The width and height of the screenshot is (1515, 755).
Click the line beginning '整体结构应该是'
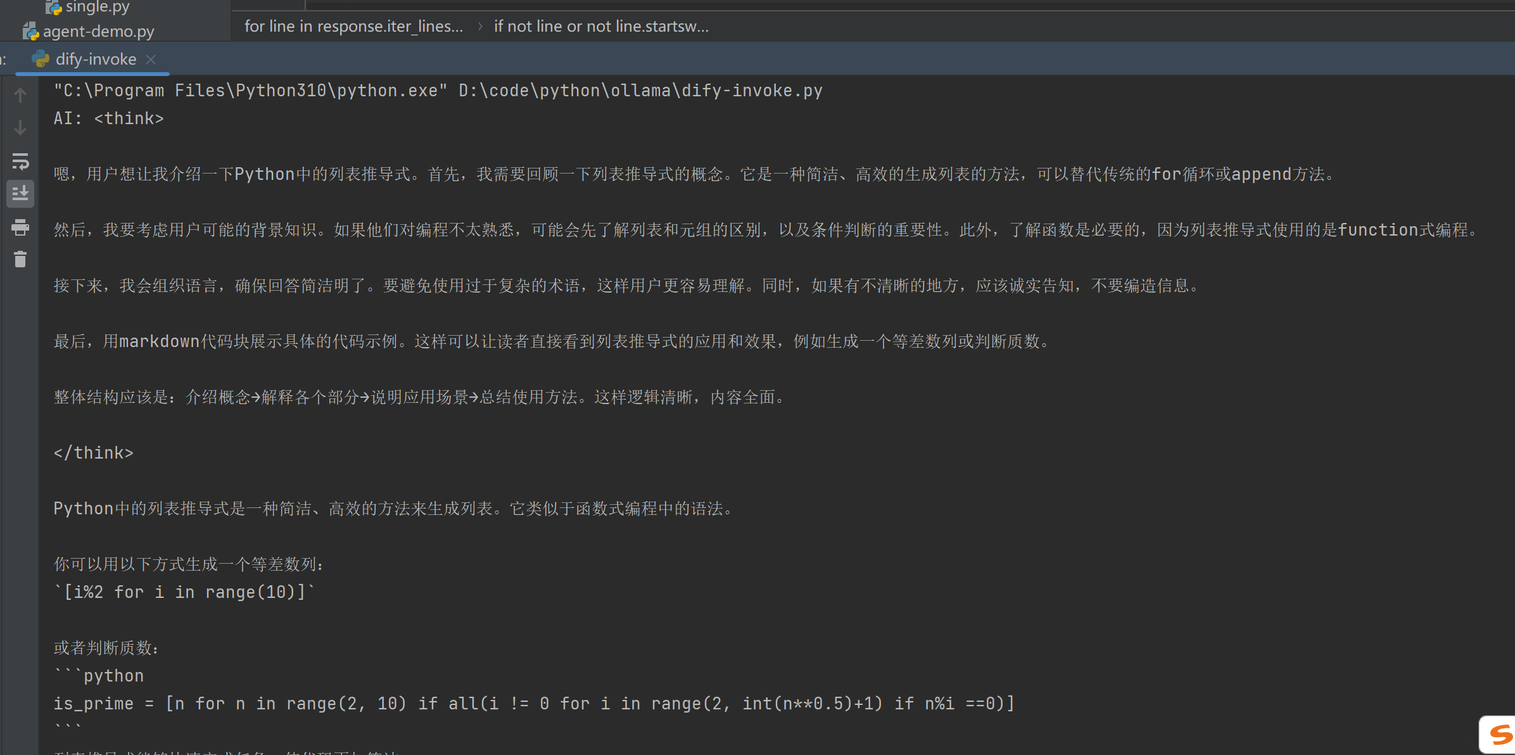419,397
